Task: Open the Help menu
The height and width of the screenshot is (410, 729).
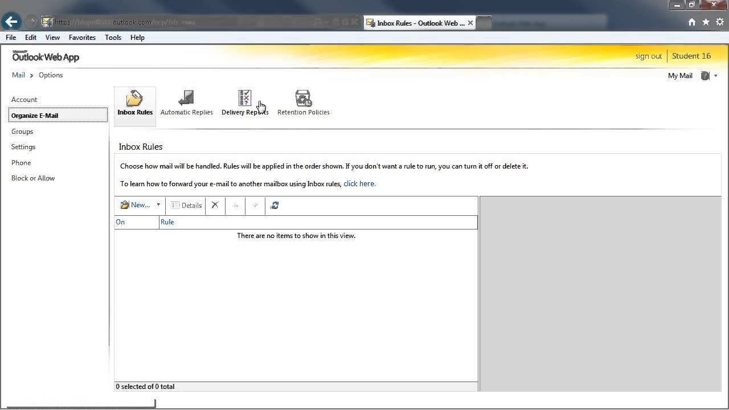Action: [x=137, y=38]
